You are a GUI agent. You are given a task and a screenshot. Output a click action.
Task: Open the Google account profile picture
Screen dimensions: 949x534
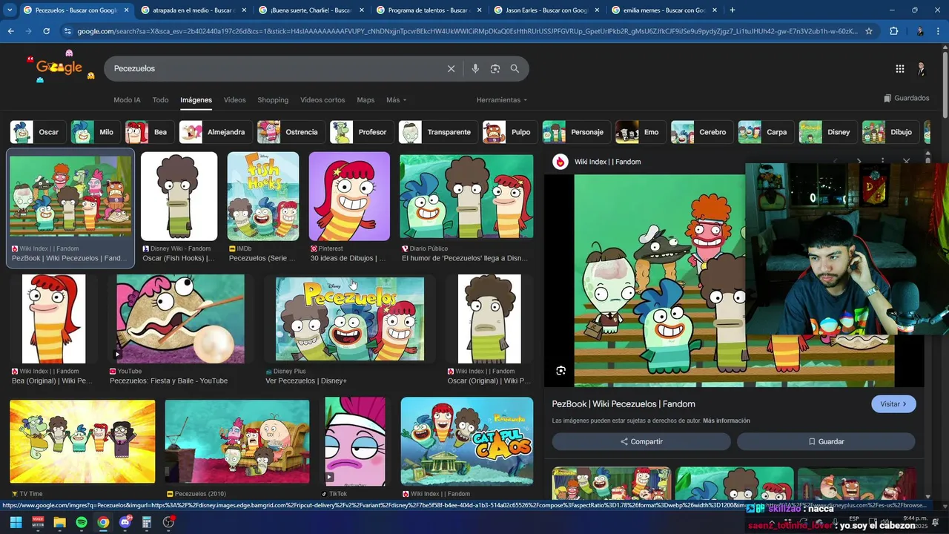point(921,68)
